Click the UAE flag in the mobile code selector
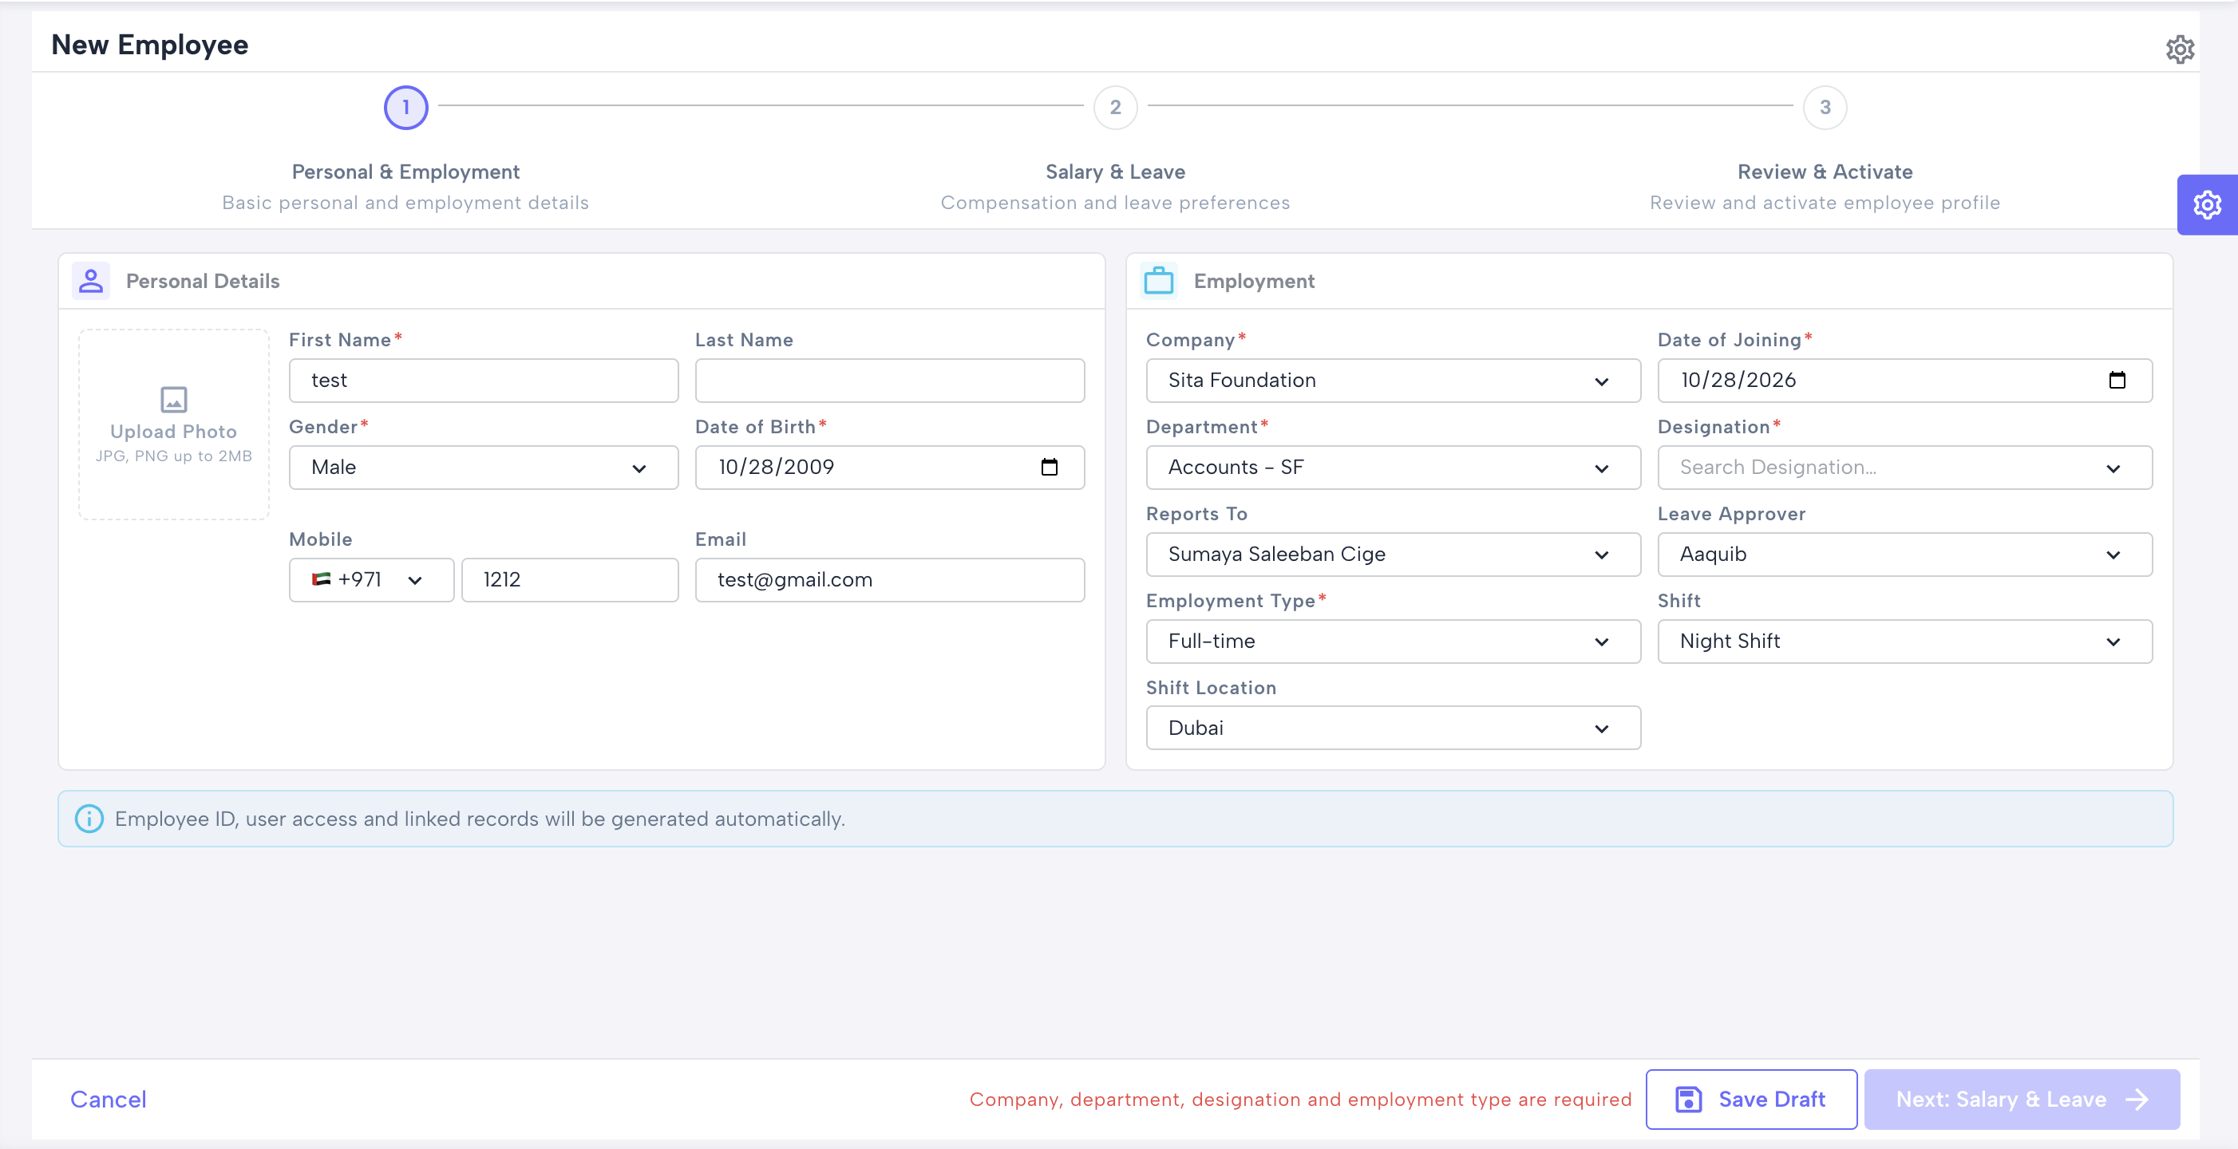This screenshot has height=1149, width=2238. 322,579
